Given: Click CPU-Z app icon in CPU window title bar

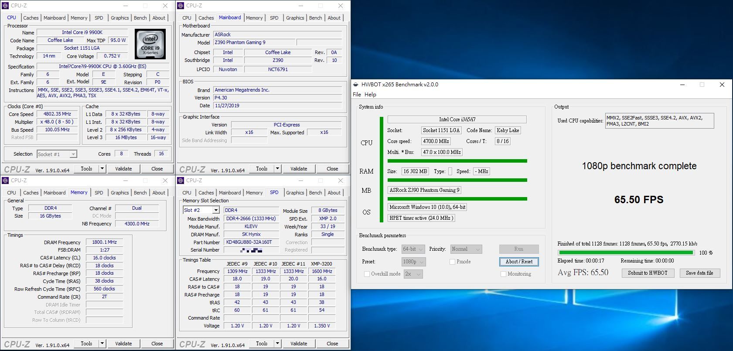Looking at the screenshot, I should 5,6.
